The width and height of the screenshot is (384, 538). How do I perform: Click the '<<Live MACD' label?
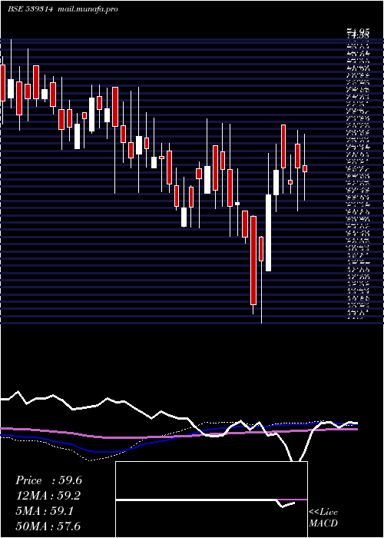(323, 518)
